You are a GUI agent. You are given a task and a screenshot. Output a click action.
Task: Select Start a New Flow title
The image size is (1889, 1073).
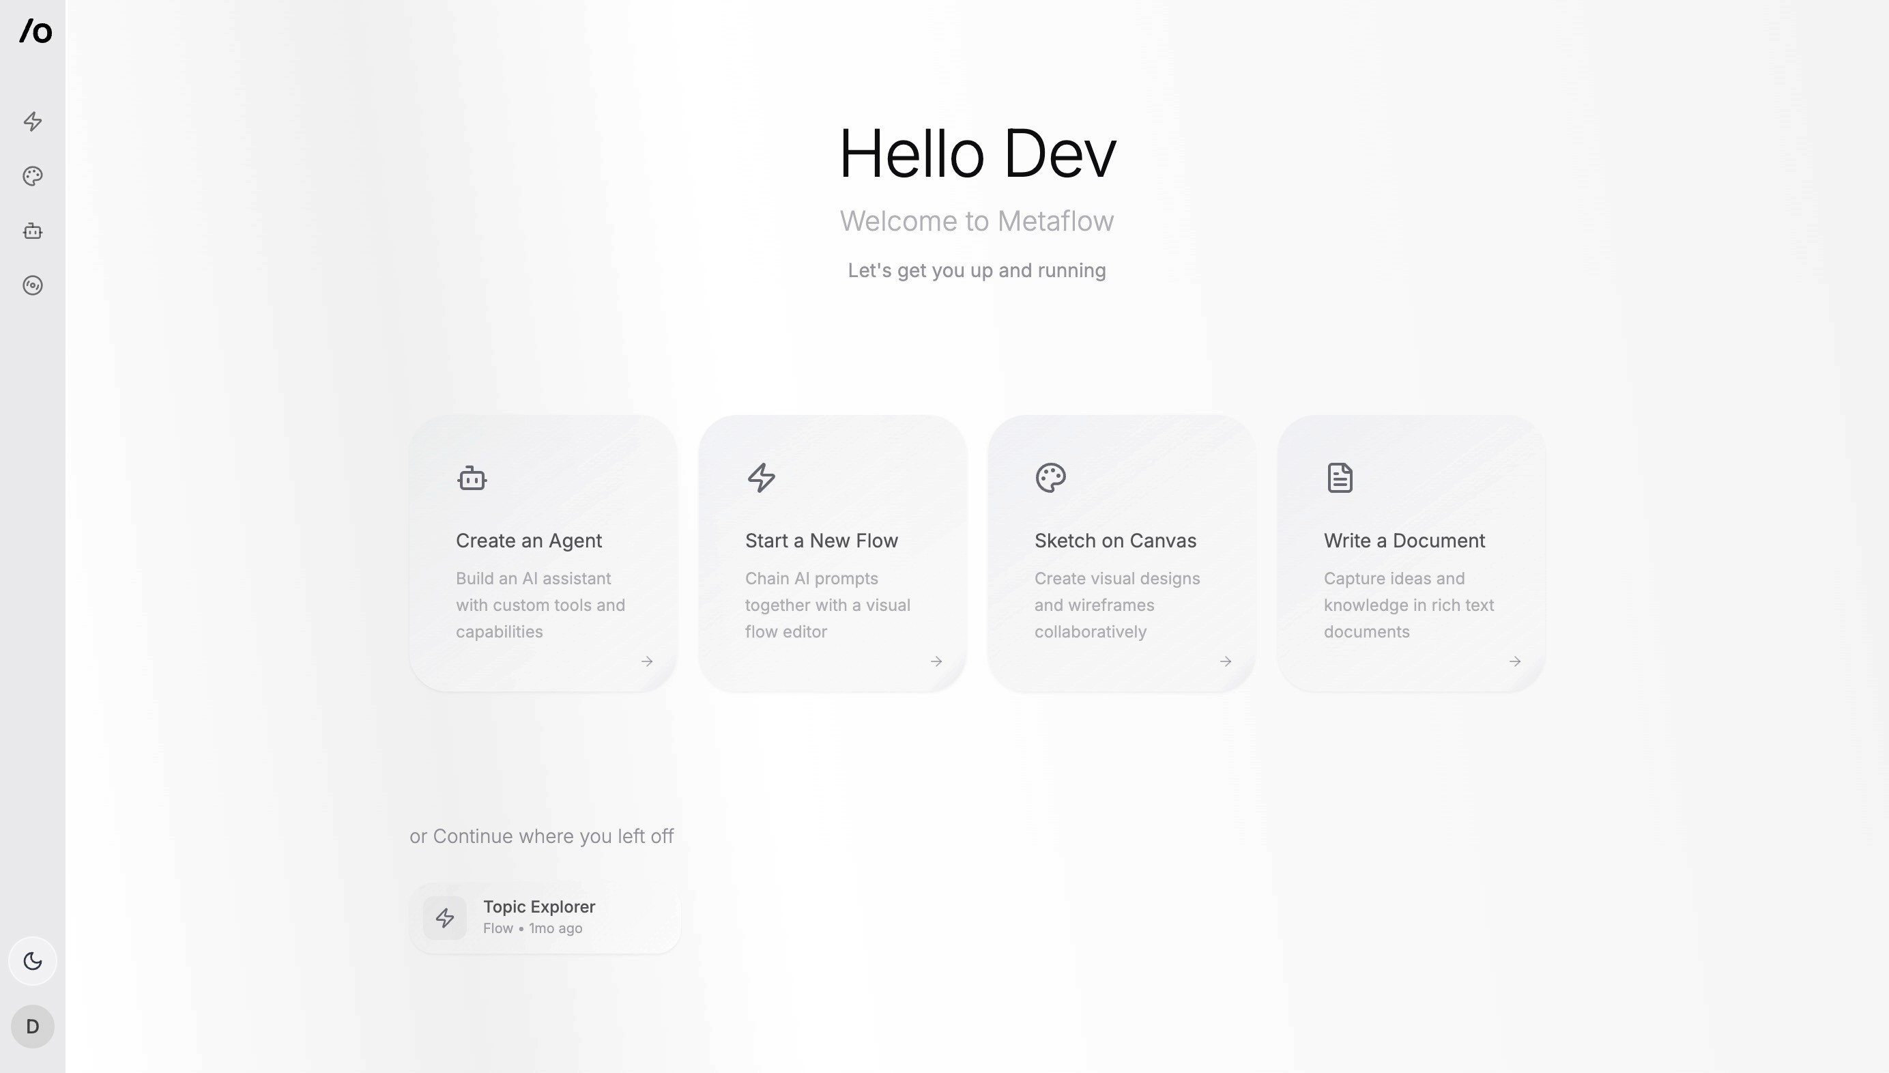821,541
